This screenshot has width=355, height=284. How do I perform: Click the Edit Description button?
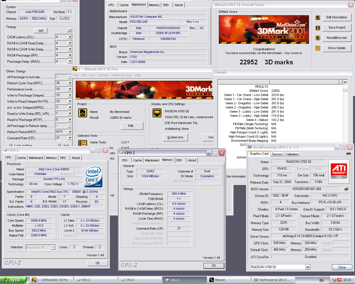[337, 17]
